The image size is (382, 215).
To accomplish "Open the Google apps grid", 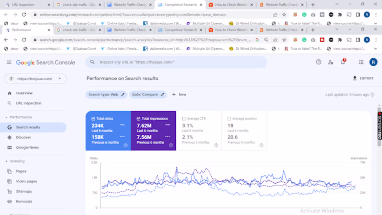I will pos(361,62).
